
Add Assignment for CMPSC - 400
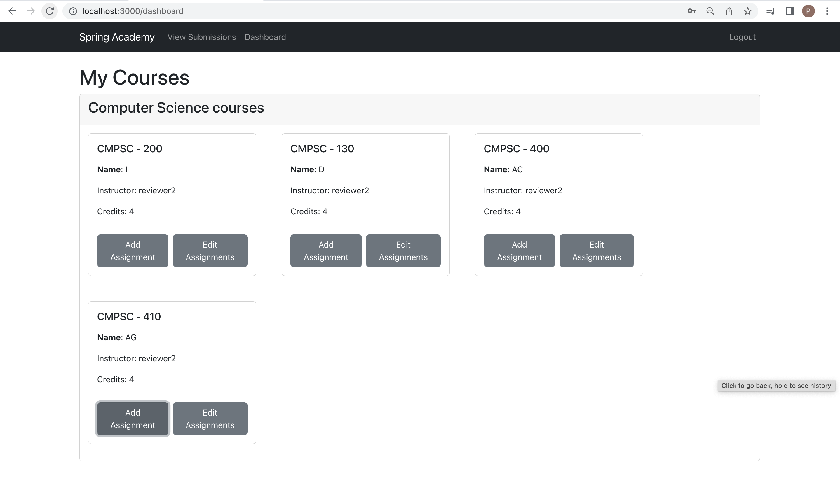click(519, 251)
